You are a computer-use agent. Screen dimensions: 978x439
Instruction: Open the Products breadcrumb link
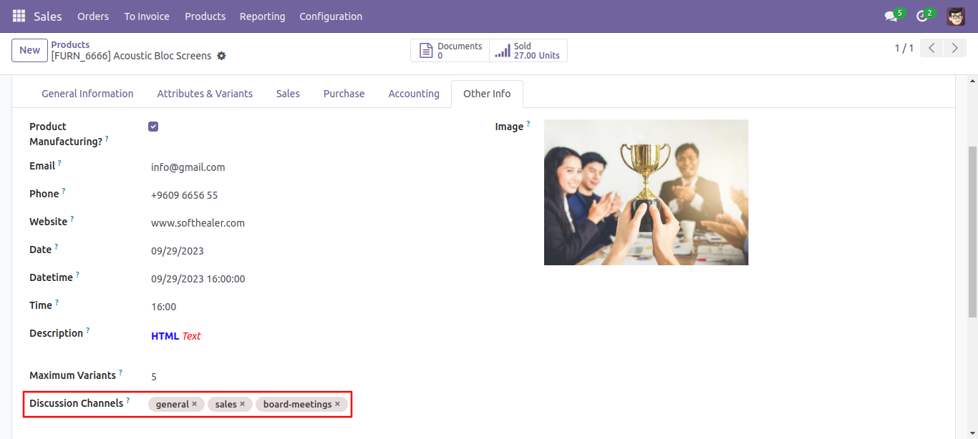click(70, 44)
